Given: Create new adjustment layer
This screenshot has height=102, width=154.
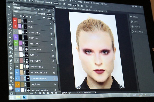Looking at the screenshot, I should pos(44,93).
